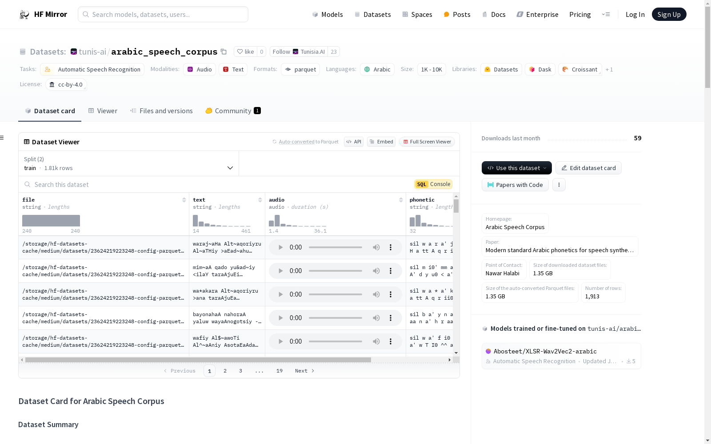This screenshot has height=444, width=711.
Task: Go to the Pricing page
Action: pyautogui.click(x=580, y=14)
